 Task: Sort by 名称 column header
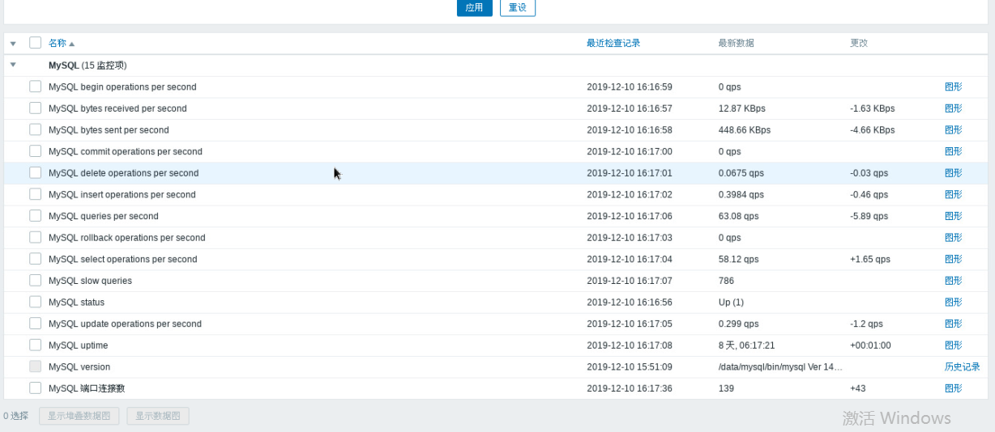(62, 43)
